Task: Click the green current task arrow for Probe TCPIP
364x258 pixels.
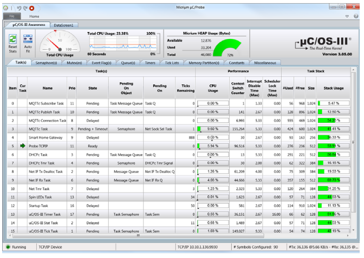Action: pos(23,146)
